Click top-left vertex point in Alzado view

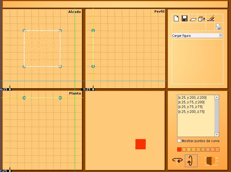click(x=24, y=30)
